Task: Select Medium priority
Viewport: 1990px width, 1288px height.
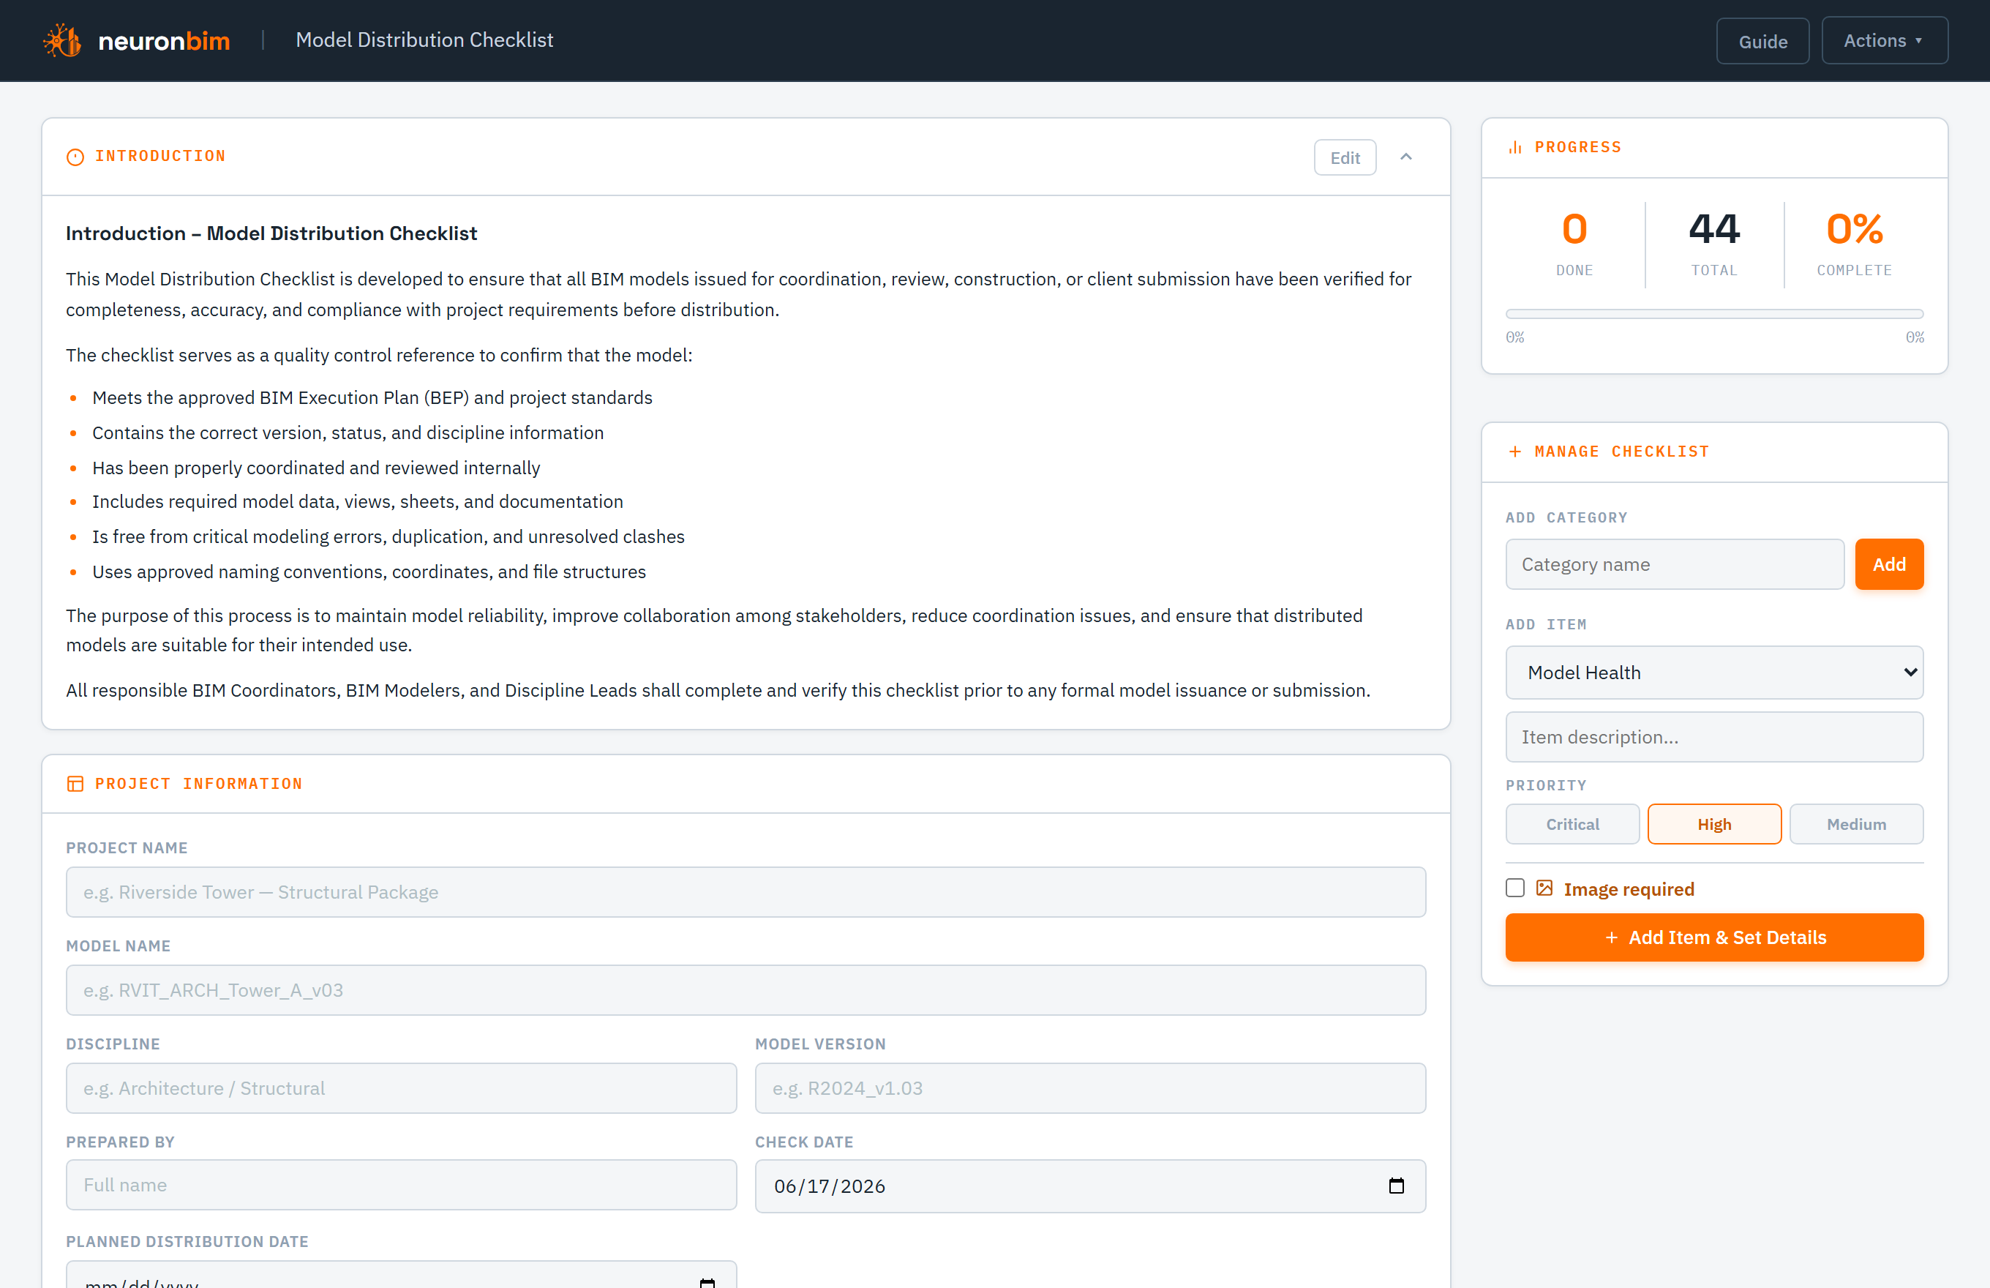Action: [1856, 825]
